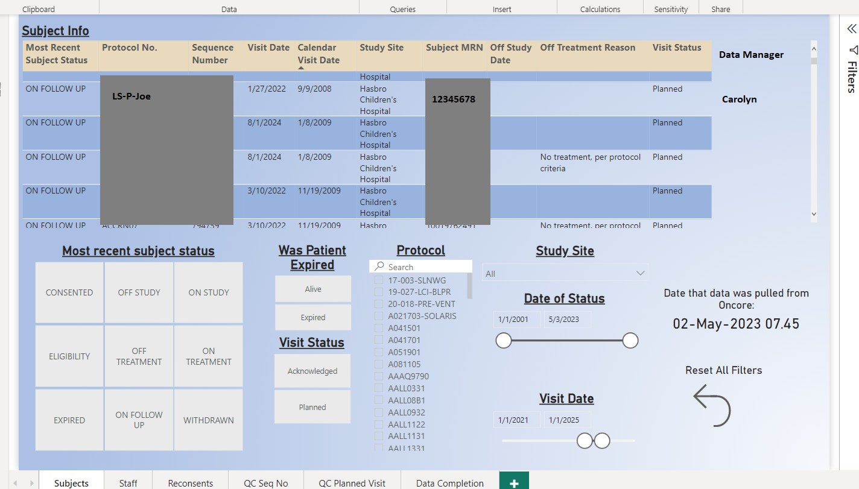Sort by the Off Treatment Reason column header
859x489 pixels.
click(x=588, y=48)
